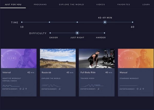Click music icon on Full Body Ride card
This screenshot has height=110, width=154.
point(98,89)
